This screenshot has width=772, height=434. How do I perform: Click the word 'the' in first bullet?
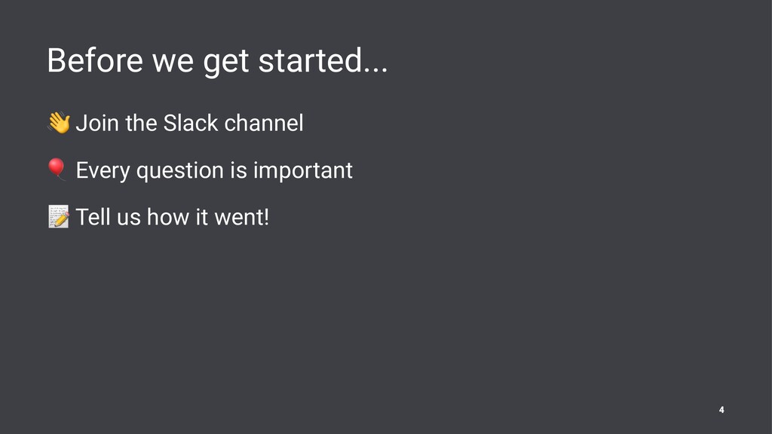tap(141, 123)
